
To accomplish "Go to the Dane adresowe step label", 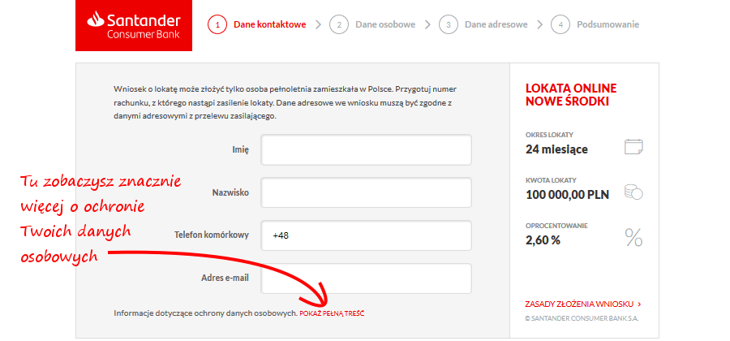I will 496,24.
